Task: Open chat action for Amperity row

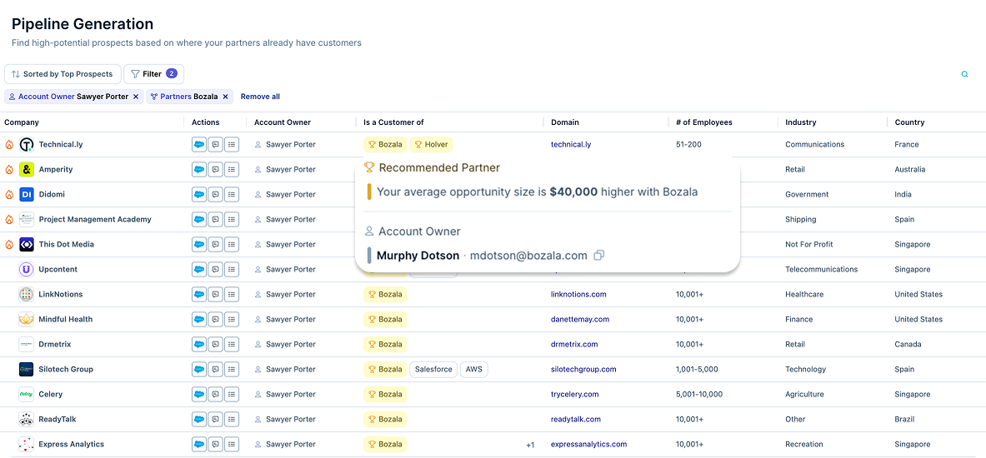Action: (x=216, y=170)
